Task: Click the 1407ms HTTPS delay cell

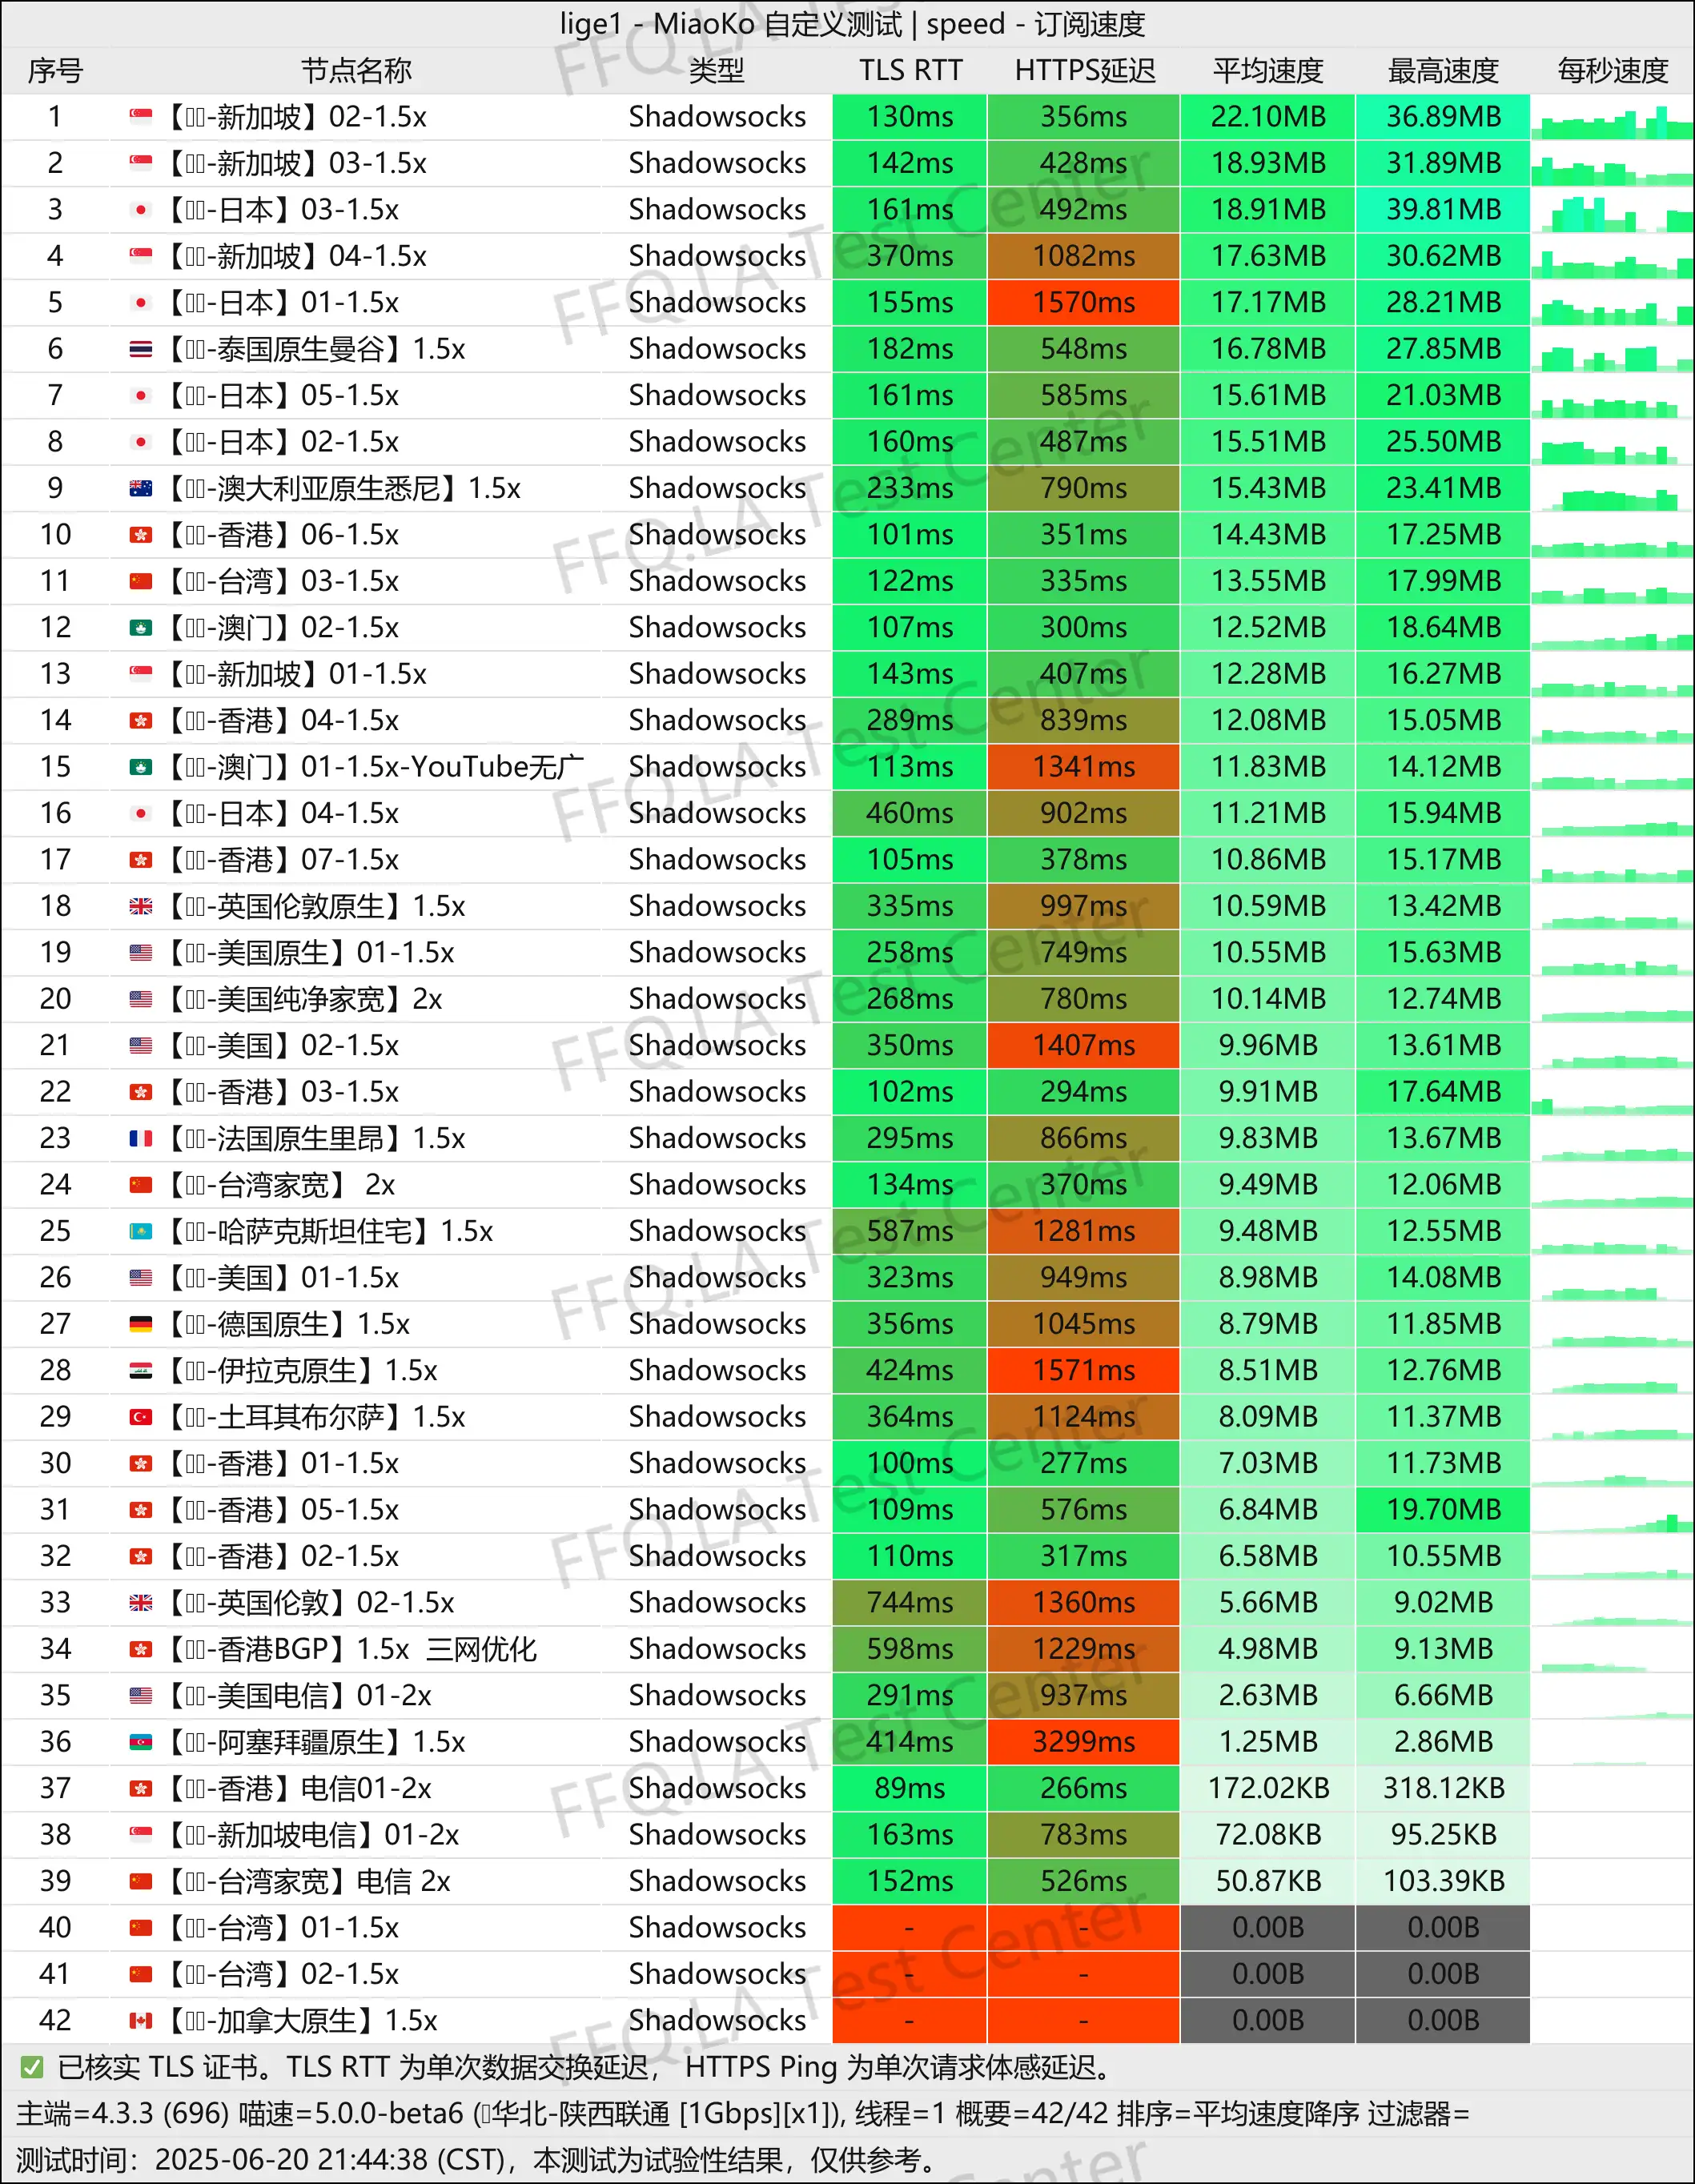Action: coord(1084,1046)
